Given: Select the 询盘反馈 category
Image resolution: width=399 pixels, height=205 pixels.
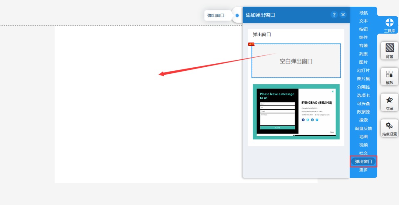Looking at the screenshot, I should point(363,128).
